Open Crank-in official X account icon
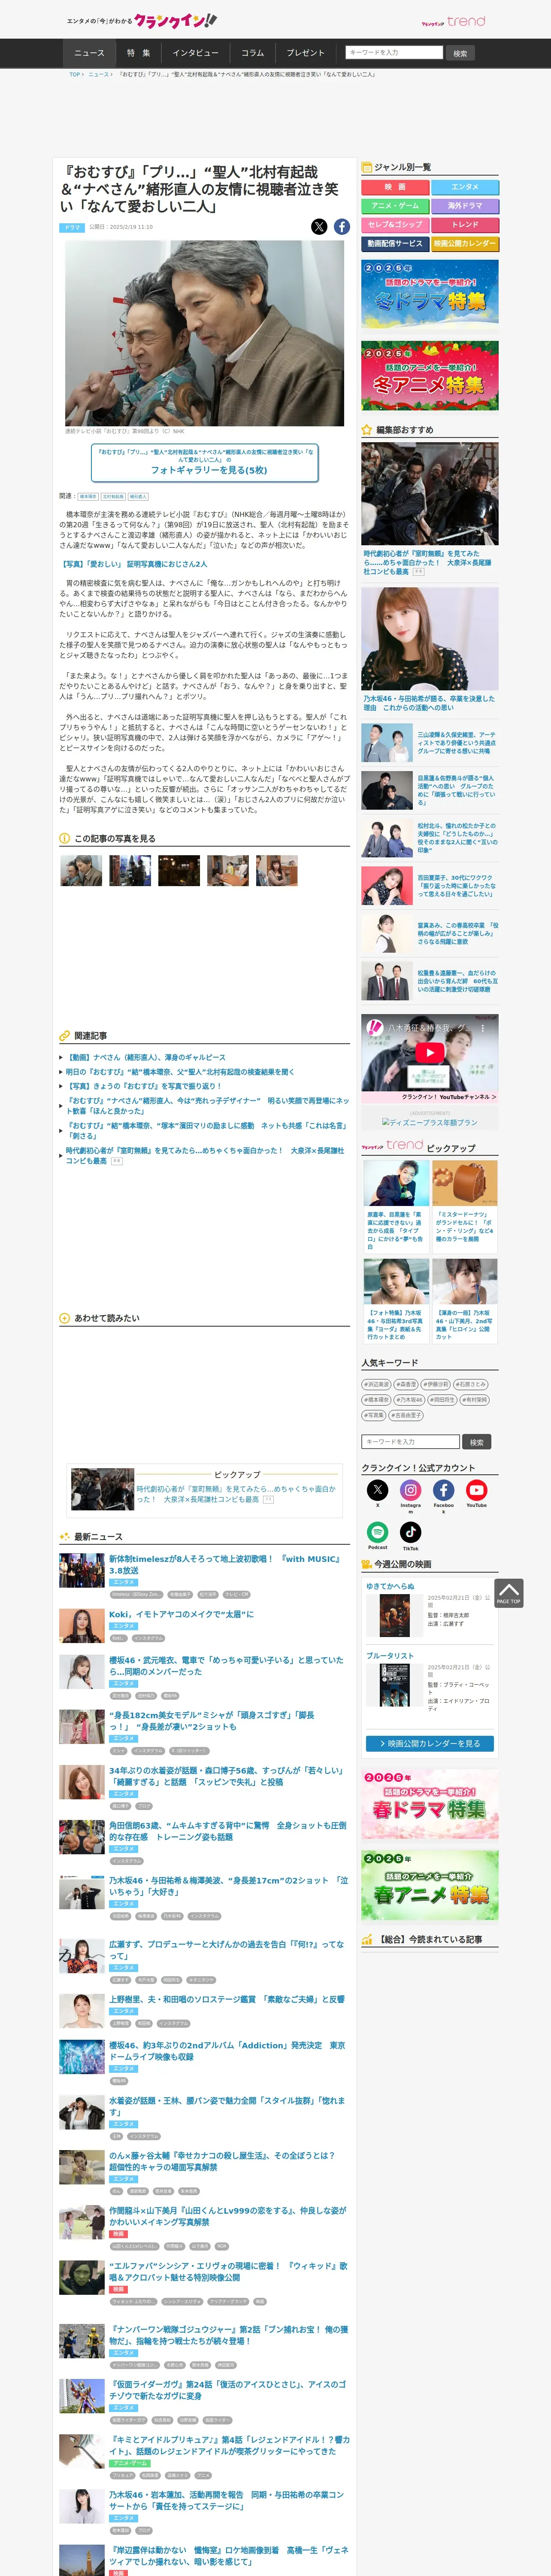This screenshot has height=2576, width=551. pos(378,1490)
